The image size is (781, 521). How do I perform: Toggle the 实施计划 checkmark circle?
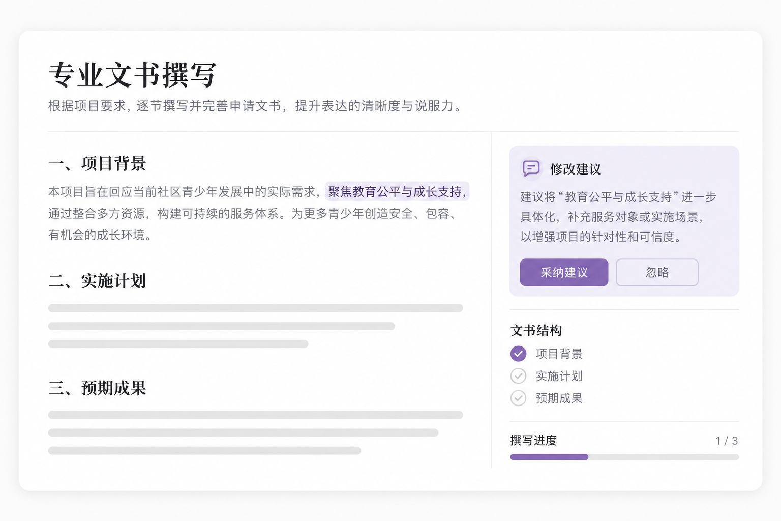click(x=518, y=376)
